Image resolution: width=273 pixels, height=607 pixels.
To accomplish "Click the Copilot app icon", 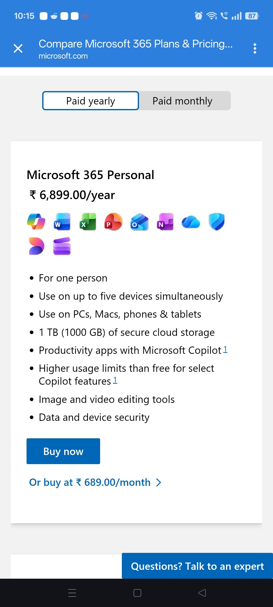I will point(36,222).
